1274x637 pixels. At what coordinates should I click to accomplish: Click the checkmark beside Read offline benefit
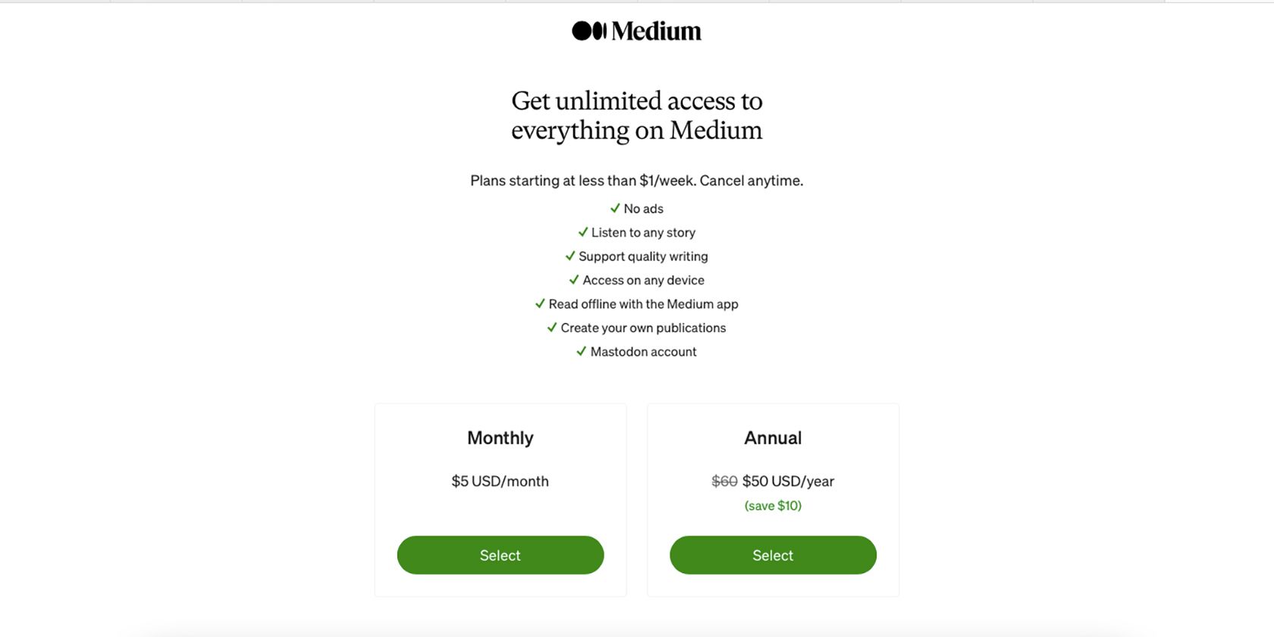(x=540, y=303)
